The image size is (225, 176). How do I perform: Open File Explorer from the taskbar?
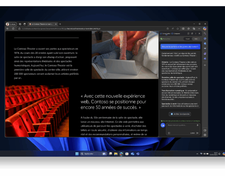pyautogui.click(x=116, y=154)
